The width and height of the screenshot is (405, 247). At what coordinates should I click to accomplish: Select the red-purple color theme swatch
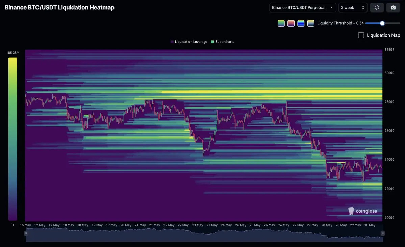point(291,23)
